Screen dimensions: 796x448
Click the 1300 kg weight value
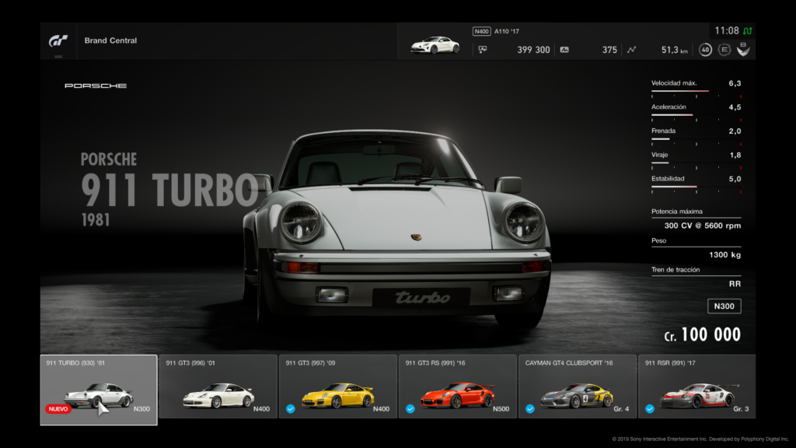click(725, 255)
